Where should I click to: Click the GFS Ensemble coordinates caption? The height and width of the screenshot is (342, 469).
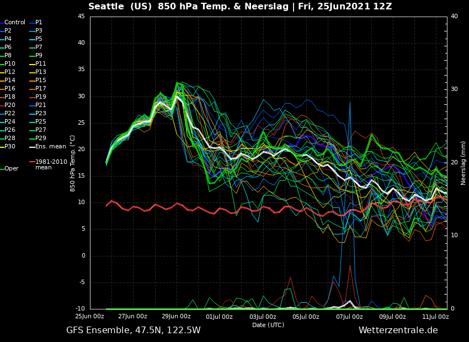click(134, 330)
